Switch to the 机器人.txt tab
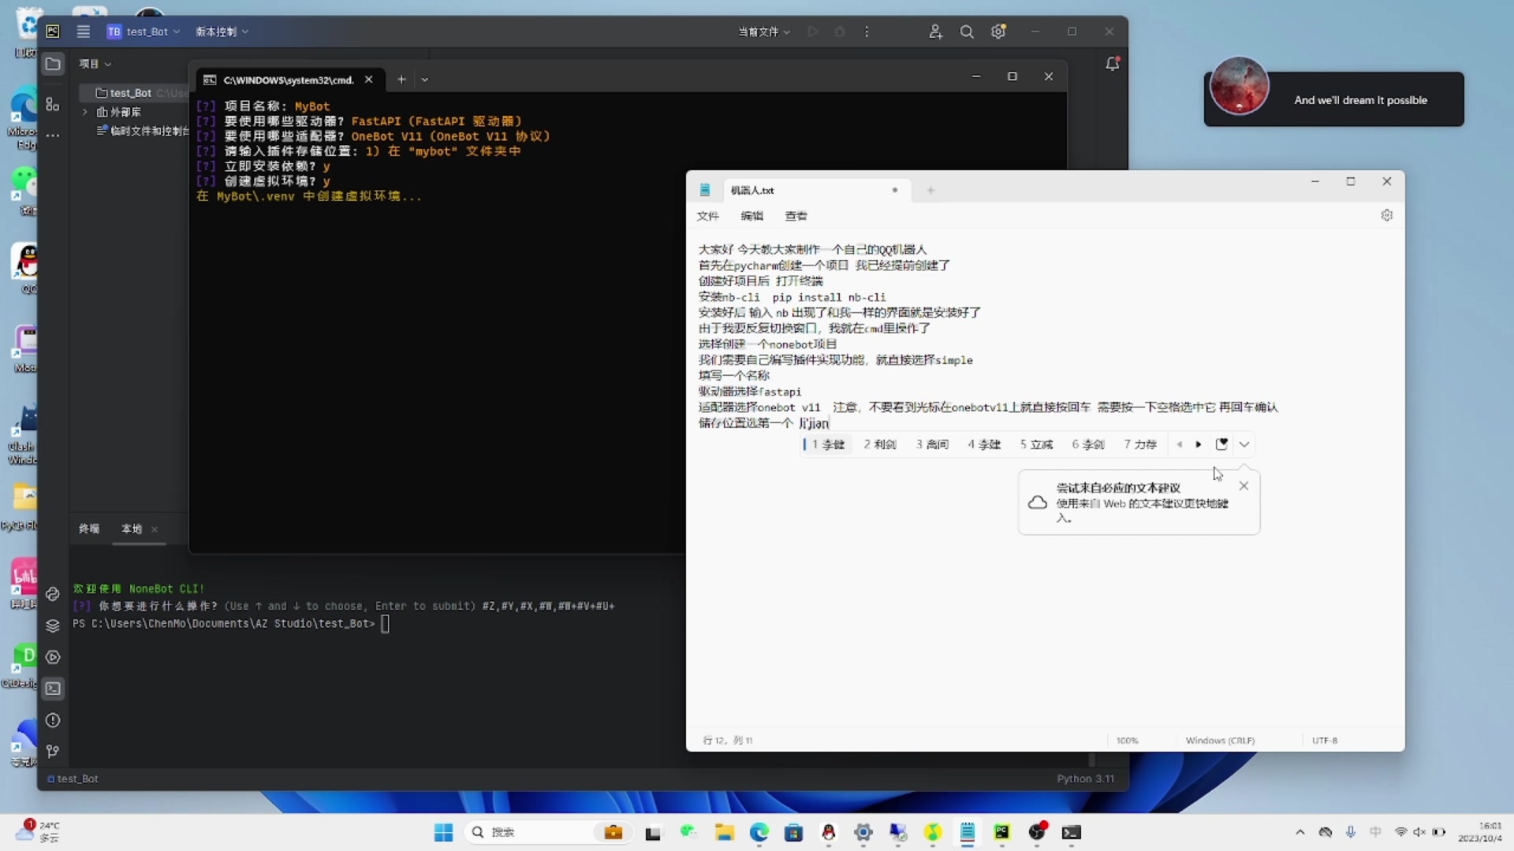This screenshot has height=851, width=1514. (x=751, y=190)
